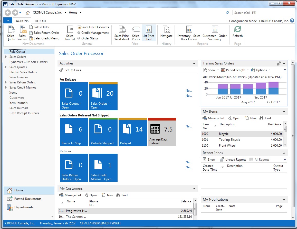
Task: Open the Customer - Order Summary report
Action: (215, 33)
